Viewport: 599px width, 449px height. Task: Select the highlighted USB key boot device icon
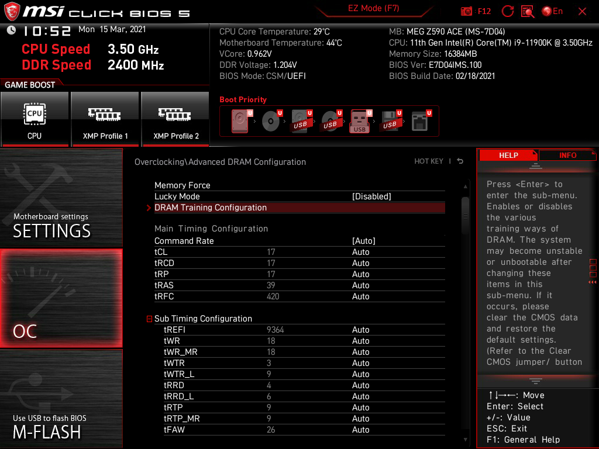pyautogui.click(x=360, y=121)
